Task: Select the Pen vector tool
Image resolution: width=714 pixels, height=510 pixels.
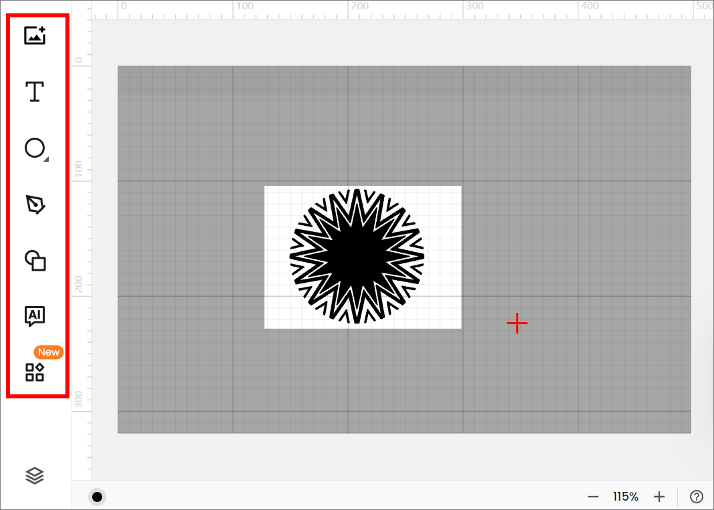Action: point(35,205)
